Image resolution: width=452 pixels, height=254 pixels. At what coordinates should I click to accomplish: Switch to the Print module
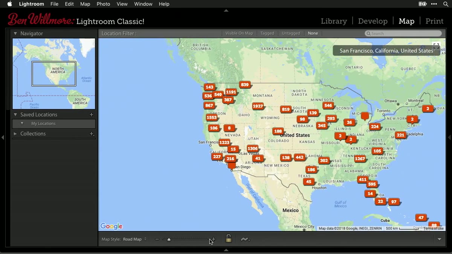434,21
